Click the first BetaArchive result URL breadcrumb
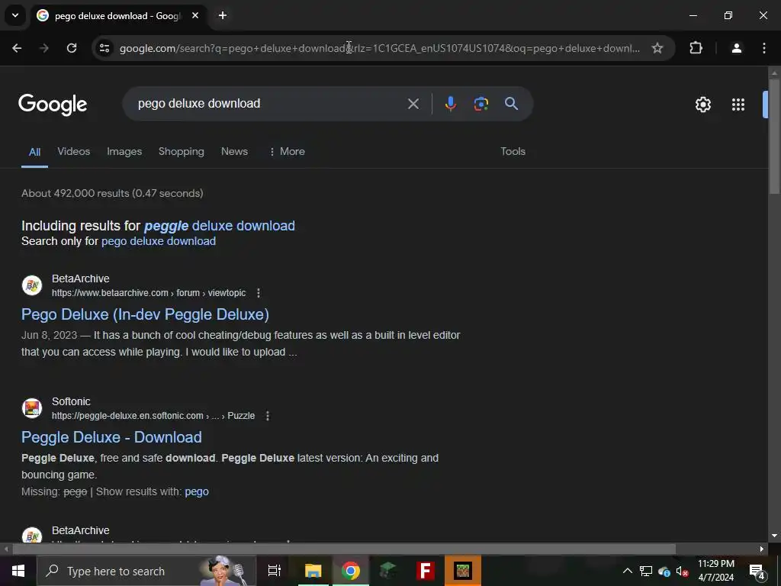This screenshot has height=586, width=781. pyautogui.click(x=149, y=293)
